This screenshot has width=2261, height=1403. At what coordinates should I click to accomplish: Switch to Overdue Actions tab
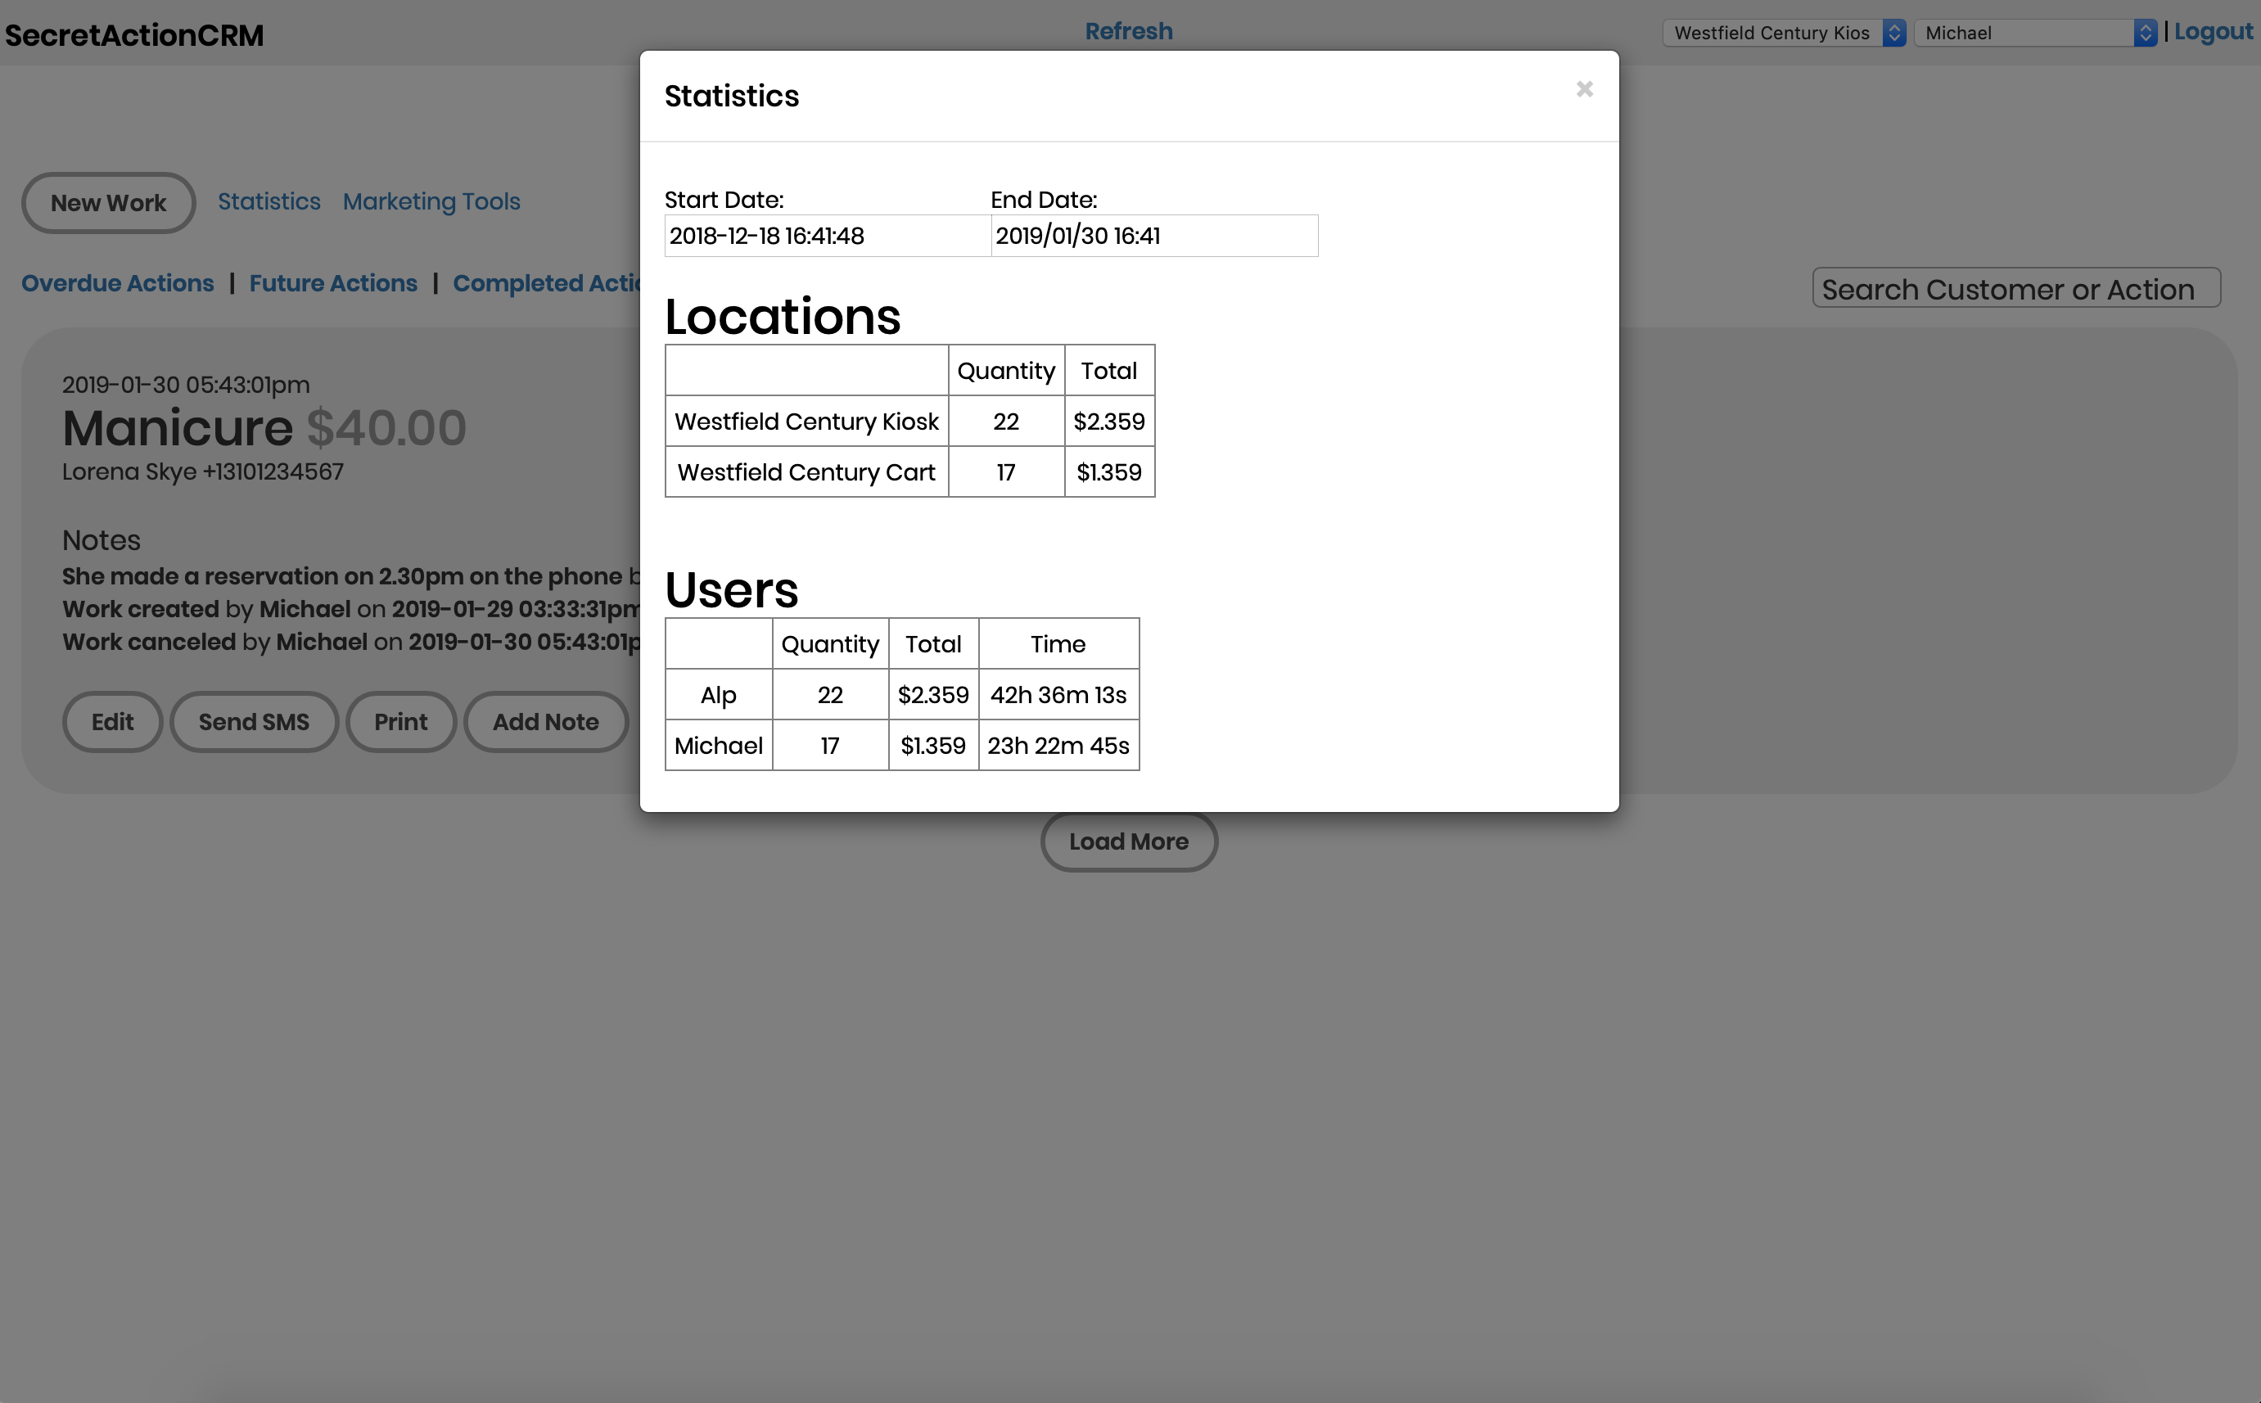click(118, 283)
